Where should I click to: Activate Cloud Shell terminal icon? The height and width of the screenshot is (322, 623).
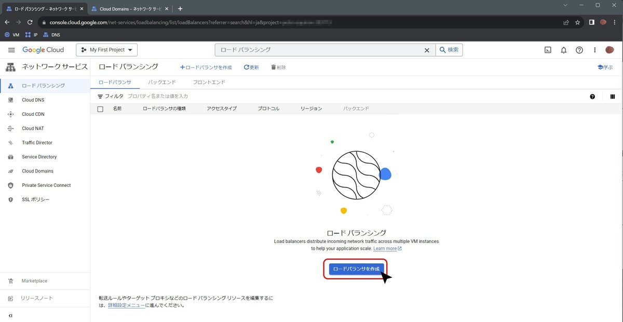point(548,50)
